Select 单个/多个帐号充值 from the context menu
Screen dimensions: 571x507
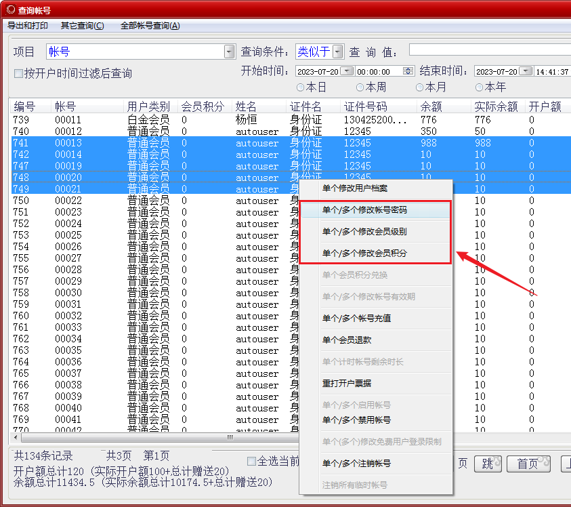(x=356, y=318)
